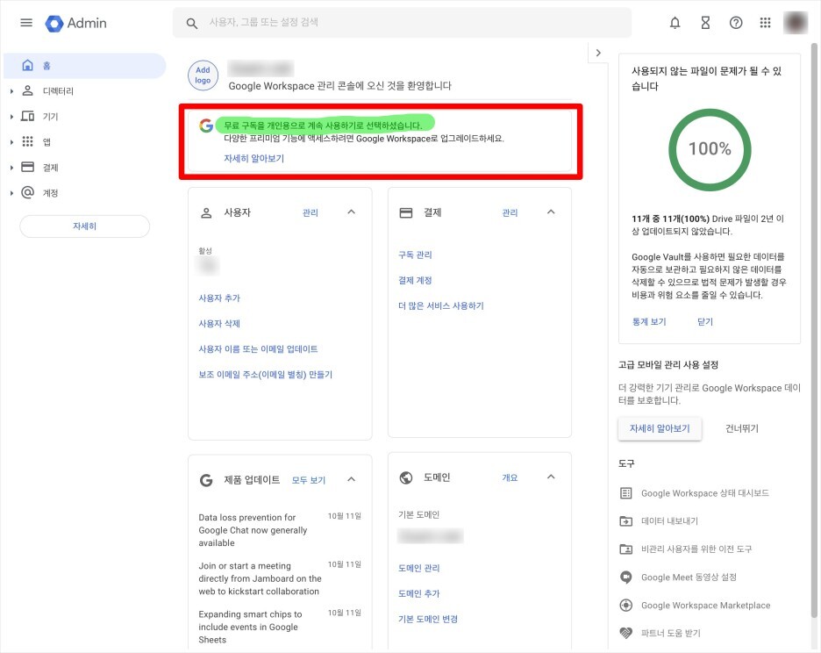Screen dimensions: 821x653
Task: Click 관리 link in 결제 card
Action: tap(510, 212)
